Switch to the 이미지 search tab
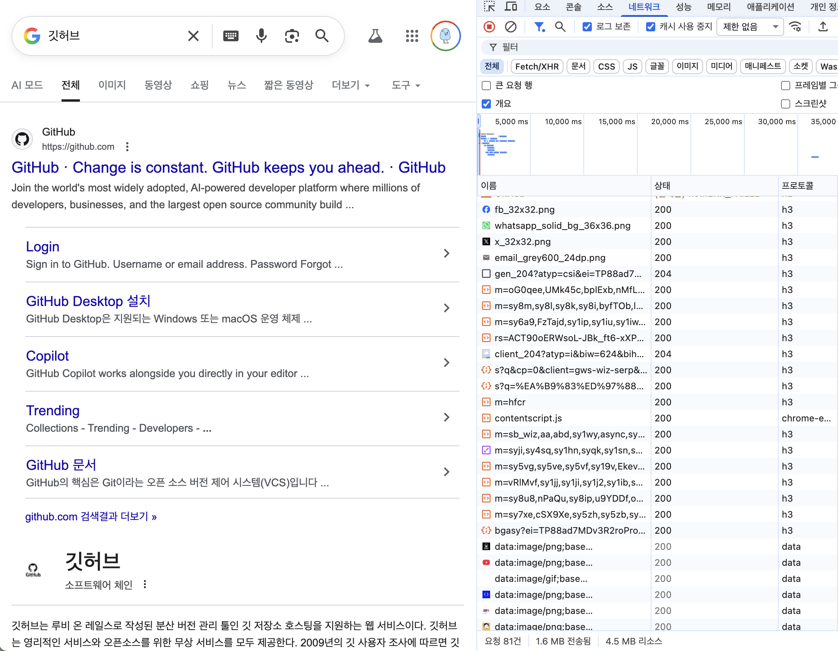838x651 pixels. [112, 85]
